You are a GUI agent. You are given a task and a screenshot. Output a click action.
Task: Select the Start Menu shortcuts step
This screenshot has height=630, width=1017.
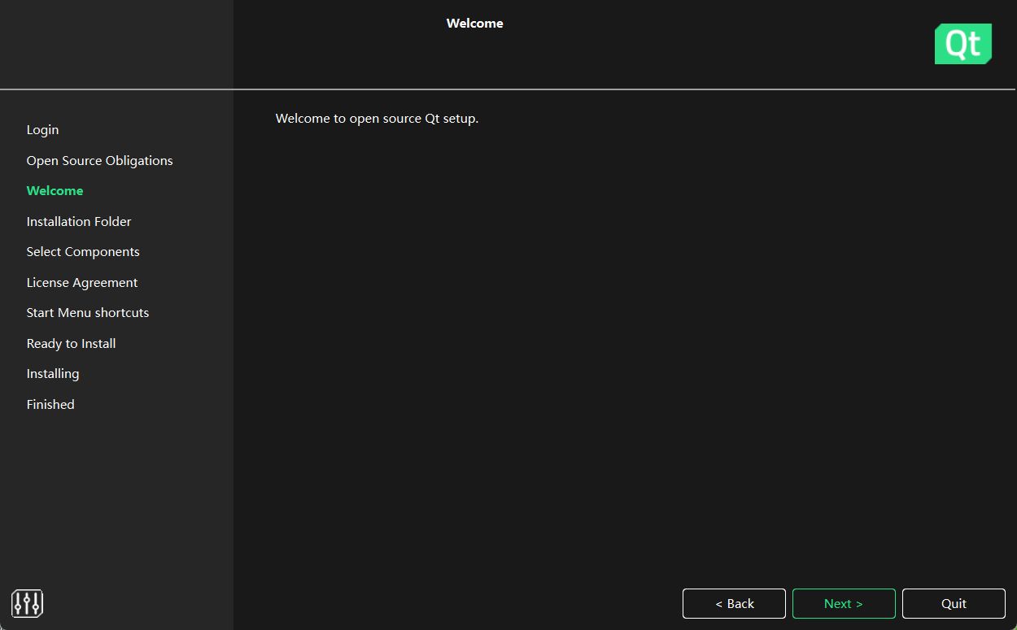88,313
